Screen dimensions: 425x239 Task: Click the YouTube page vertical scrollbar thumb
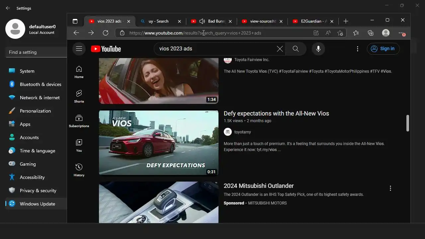pyautogui.click(x=408, y=123)
